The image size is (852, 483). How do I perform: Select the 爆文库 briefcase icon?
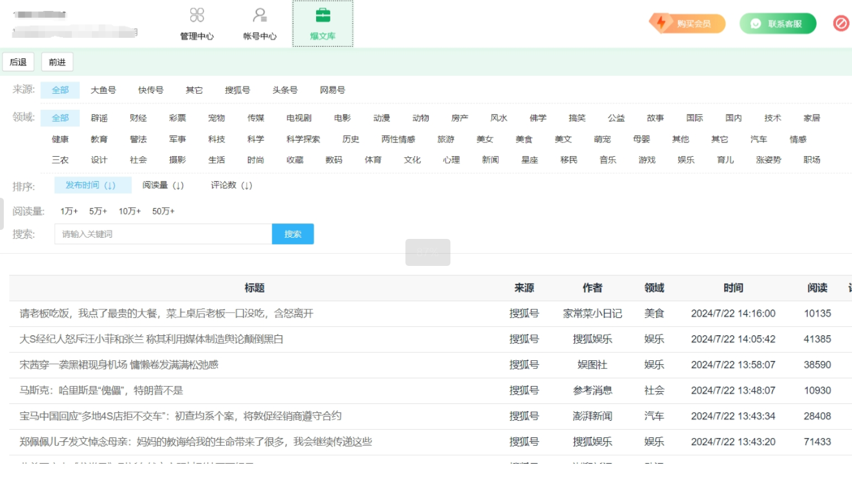(323, 16)
